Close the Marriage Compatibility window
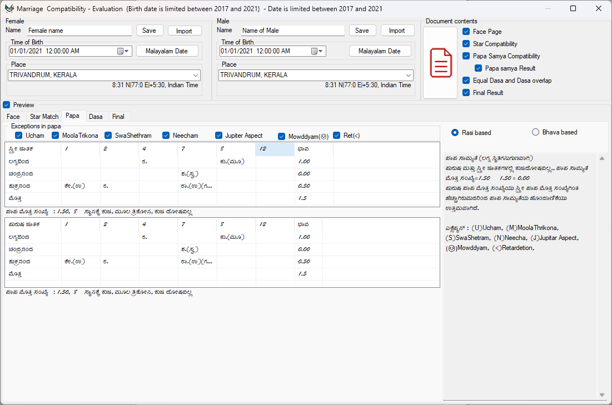 pos(598,8)
